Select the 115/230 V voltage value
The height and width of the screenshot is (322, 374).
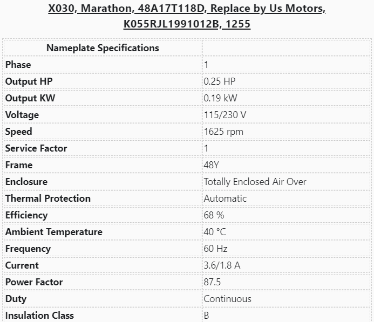[225, 115]
